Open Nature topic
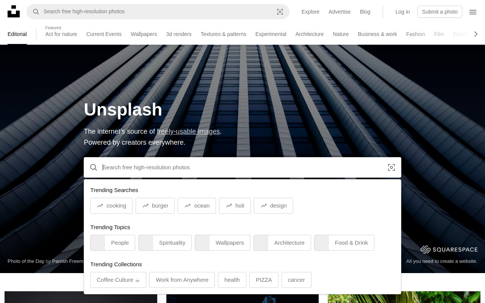Screen dimensions: 485x303 tap(341, 34)
